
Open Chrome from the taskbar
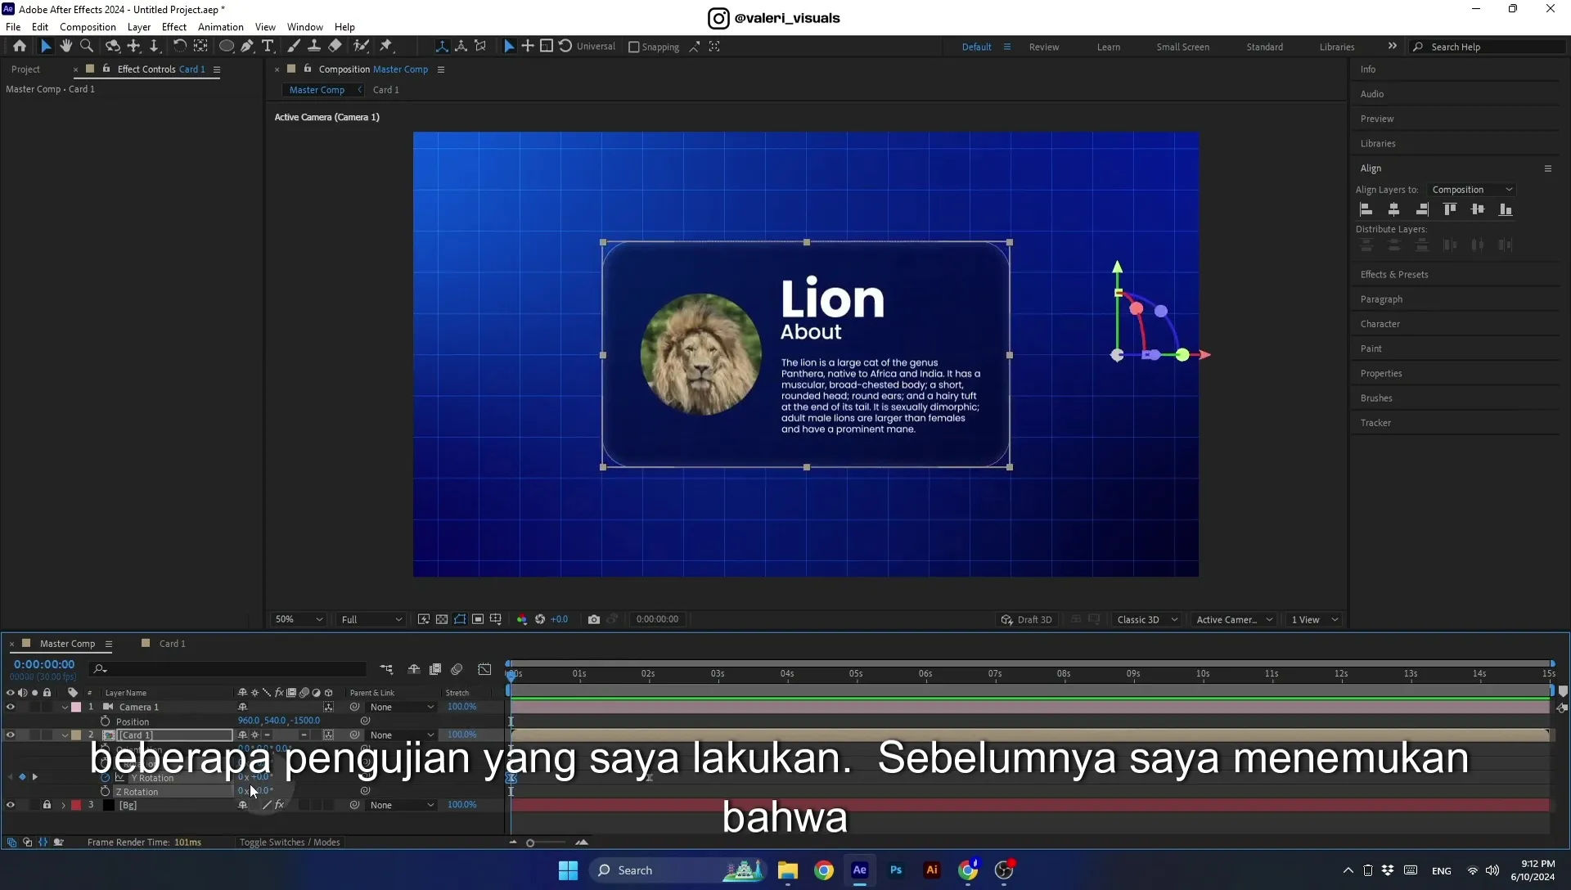click(x=824, y=870)
